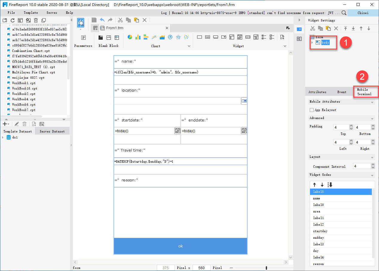Switch to the Attributes tab
The height and width of the screenshot is (271, 379).
(x=317, y=92)
